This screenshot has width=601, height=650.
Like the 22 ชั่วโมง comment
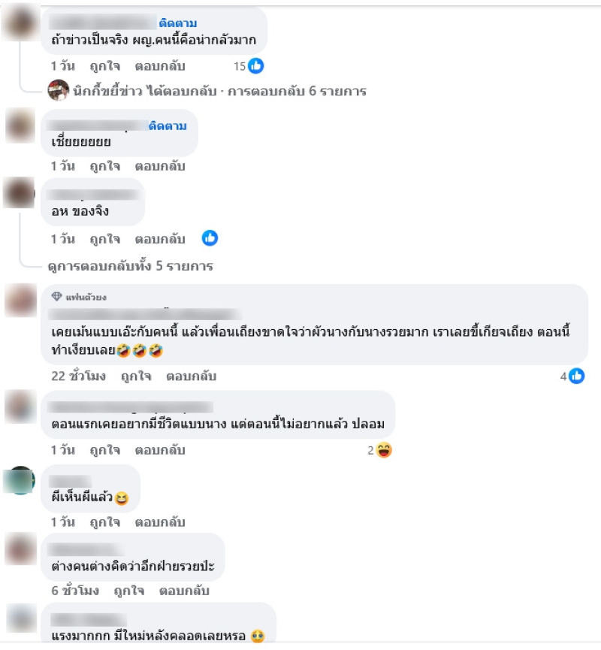[136, 376]
